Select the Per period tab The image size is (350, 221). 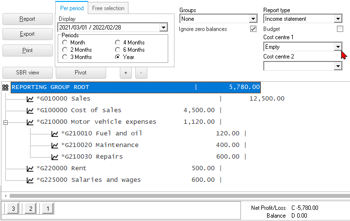[72, 8]
